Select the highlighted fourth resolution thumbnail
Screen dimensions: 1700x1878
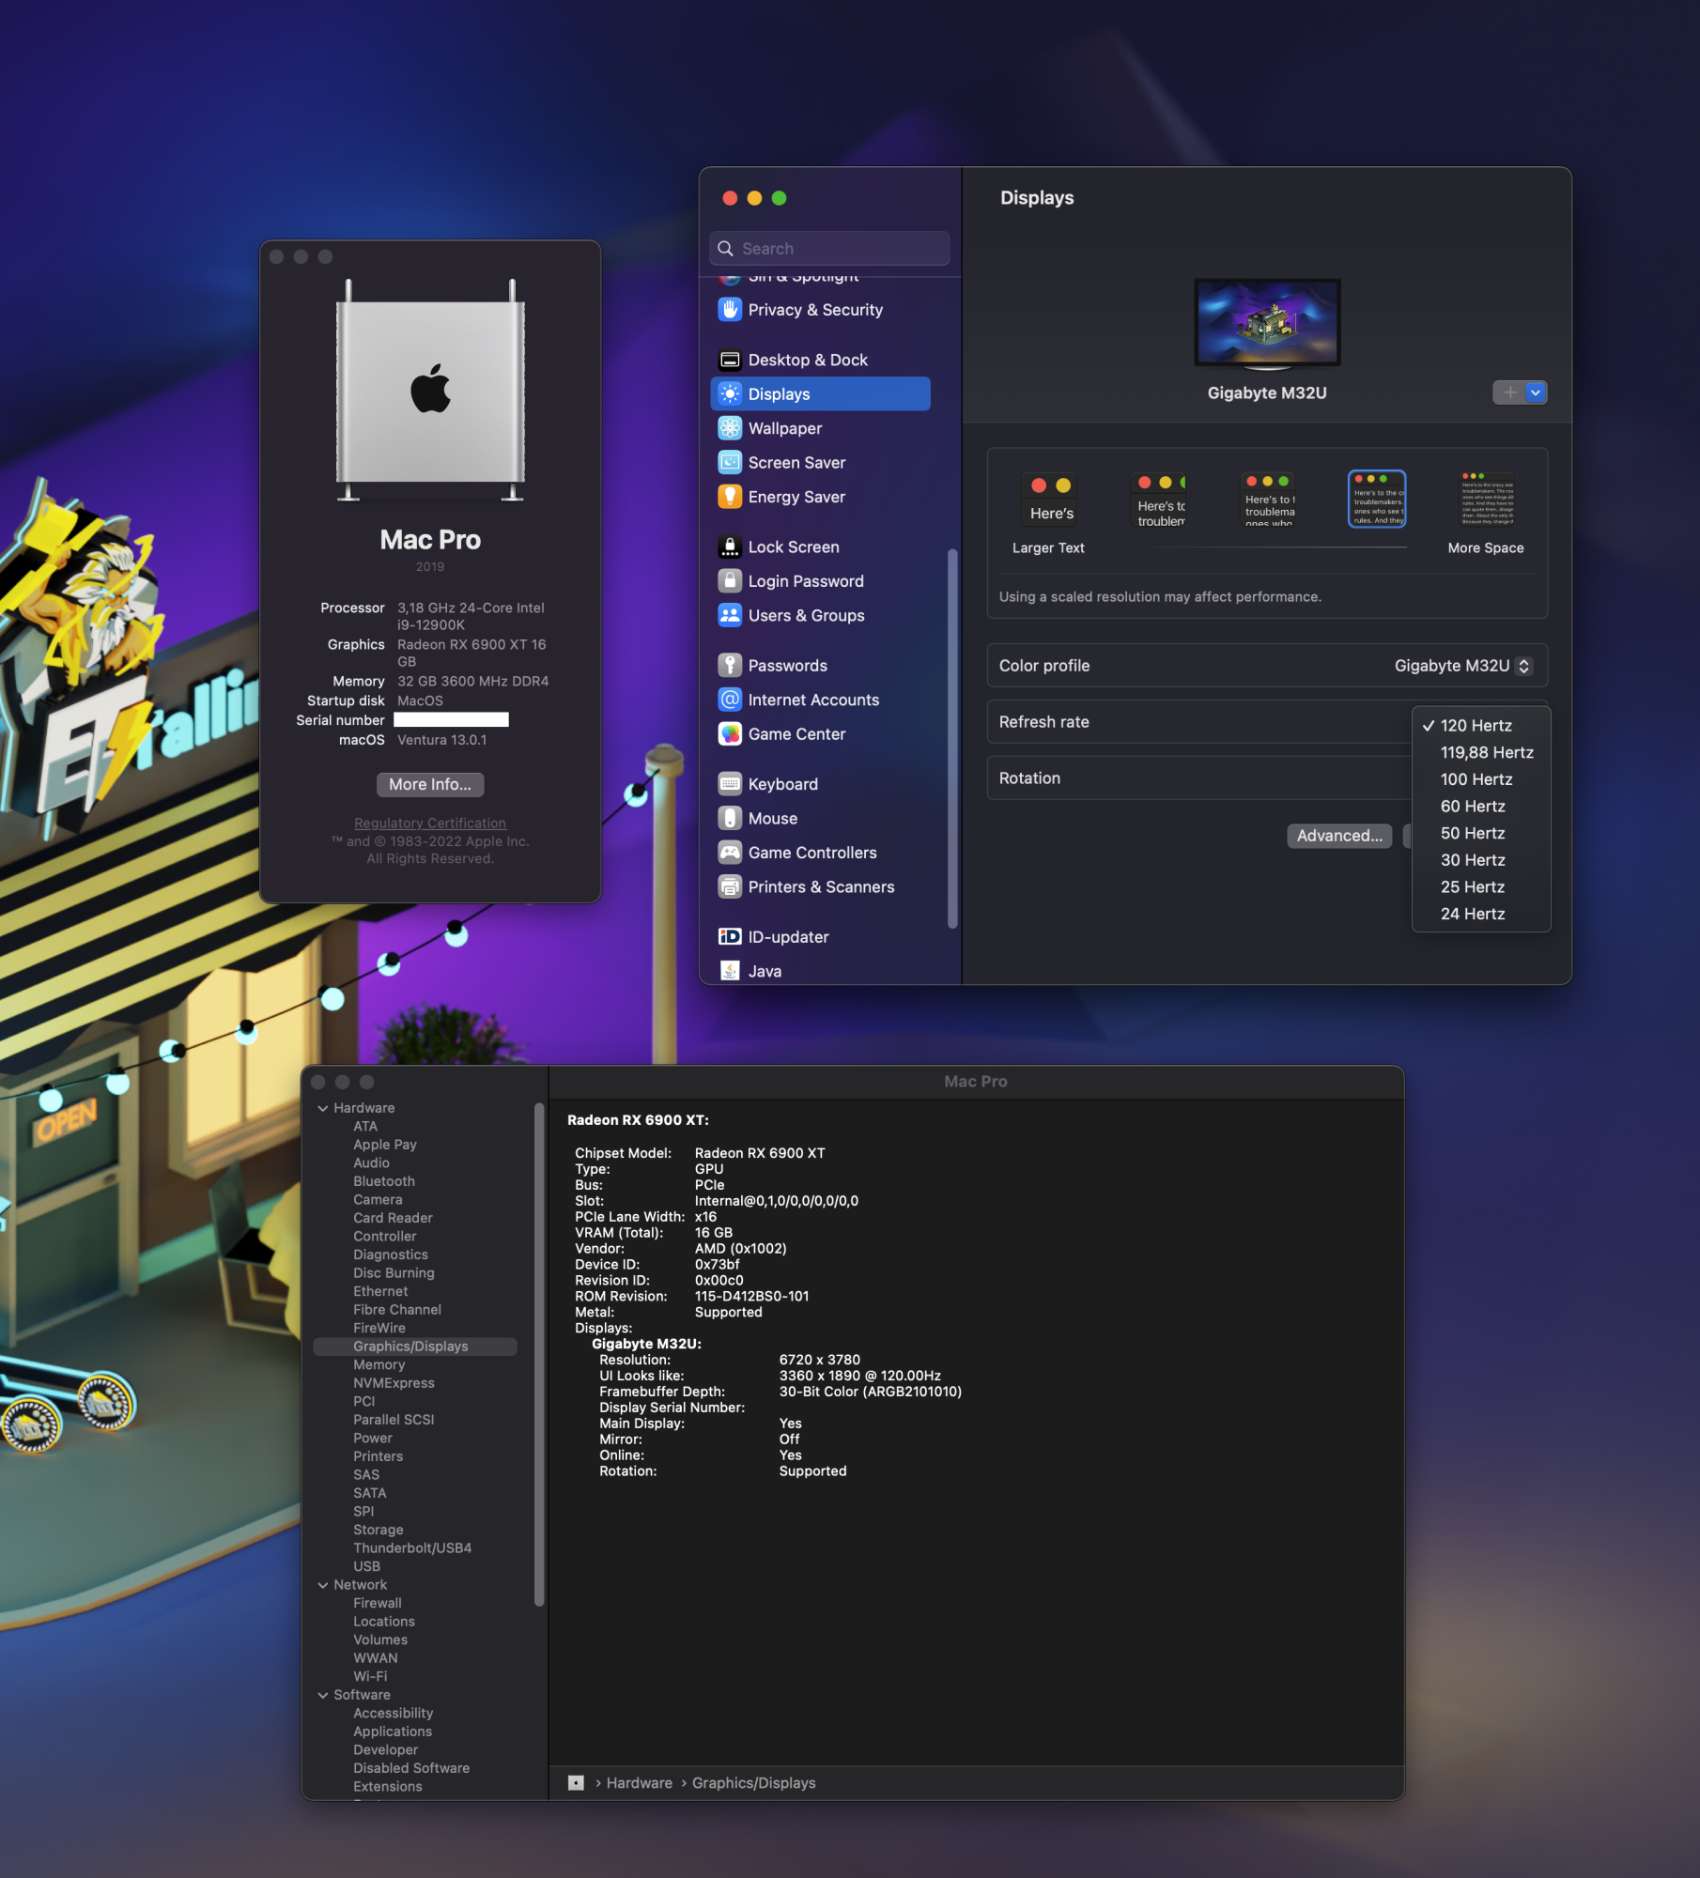[1377, 500]
